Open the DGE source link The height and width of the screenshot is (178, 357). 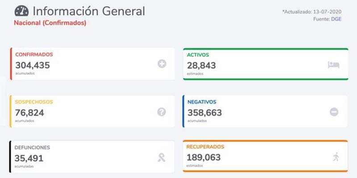pos(336,19)
